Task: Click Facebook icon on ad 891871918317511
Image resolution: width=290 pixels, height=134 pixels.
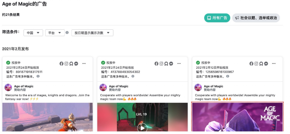Action: [x=61, y=64]
